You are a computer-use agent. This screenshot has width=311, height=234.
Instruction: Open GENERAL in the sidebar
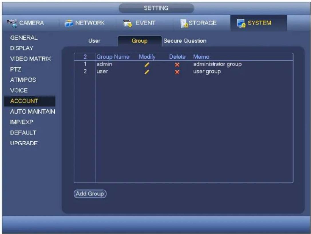pyautogui.click(x=24, y=38)
